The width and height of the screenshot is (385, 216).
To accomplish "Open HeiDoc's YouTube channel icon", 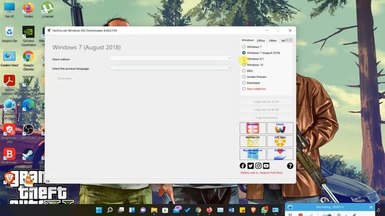I will [x=266, y=166].
